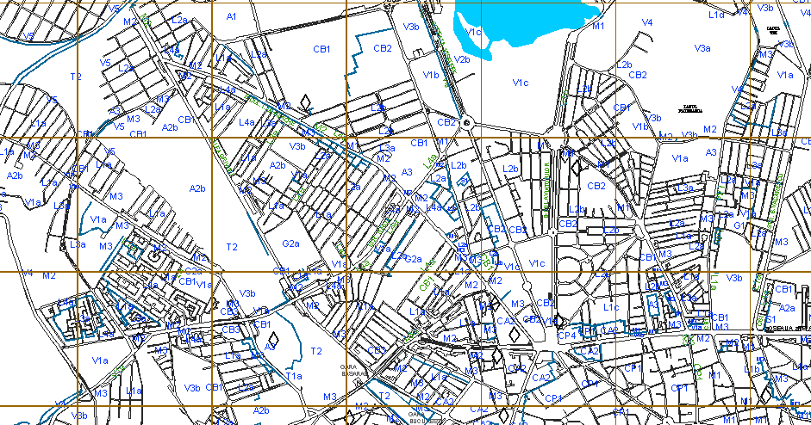Select the V2b zone label

tap(462, 59)
